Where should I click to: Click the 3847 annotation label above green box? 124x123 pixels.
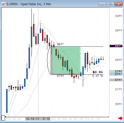pyautogui.click(x=60, y=44)
